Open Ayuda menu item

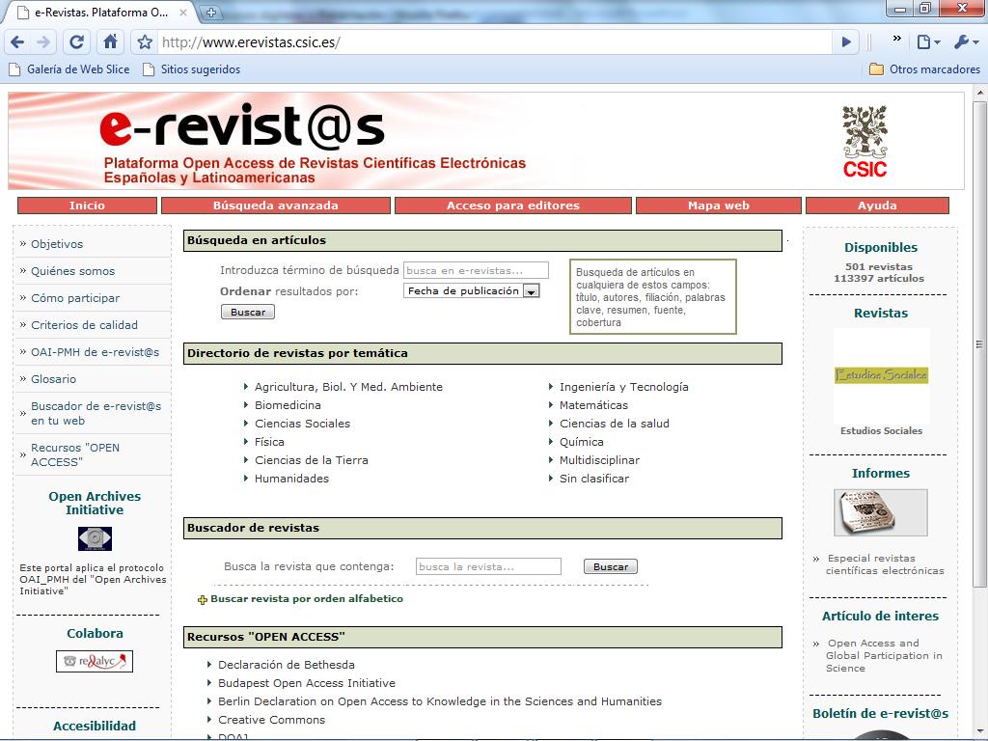coord(877,206)
